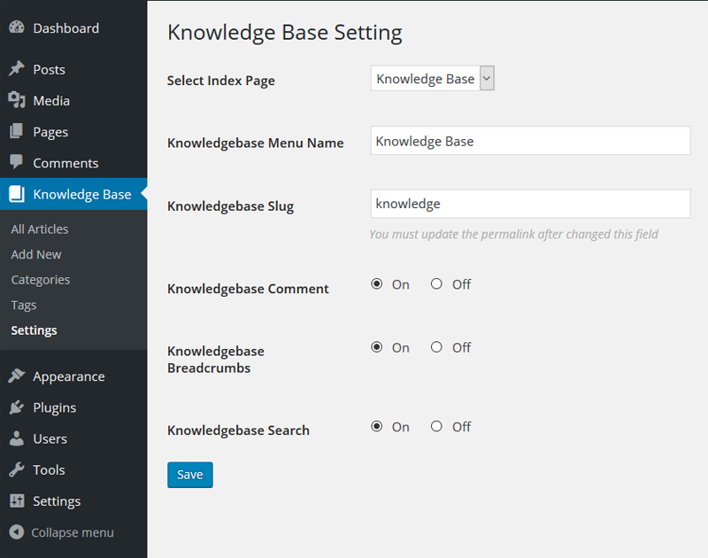Click the Knowledgebase Menu Name field
708x558 pixels.
point(530,141)
